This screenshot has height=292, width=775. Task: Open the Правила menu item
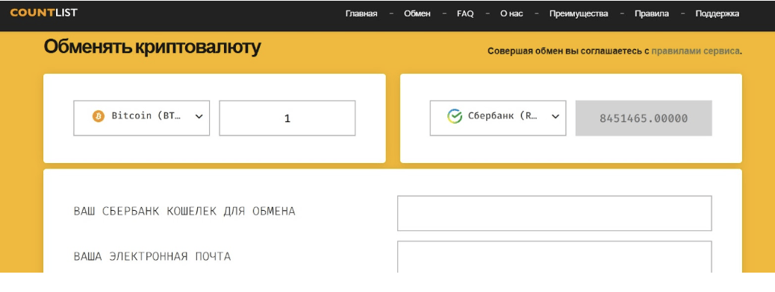pyautogui.click(x=652, y=14)
